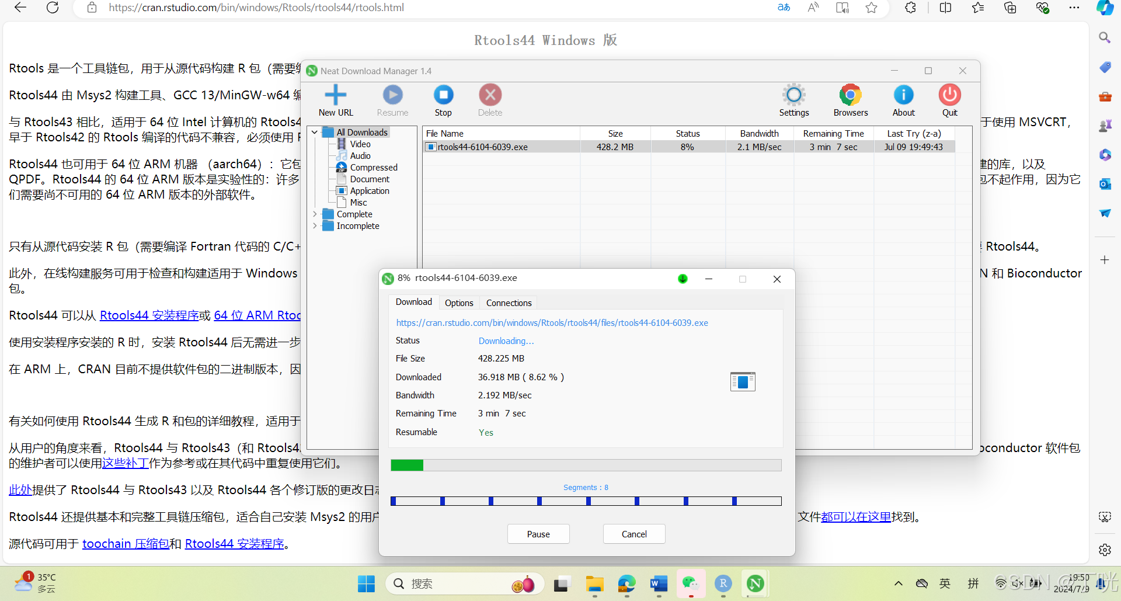Open Neat Download Manager Settings
Image resolution: width=1121 pixels, height=601 pixels.
[x=794, y=100]
